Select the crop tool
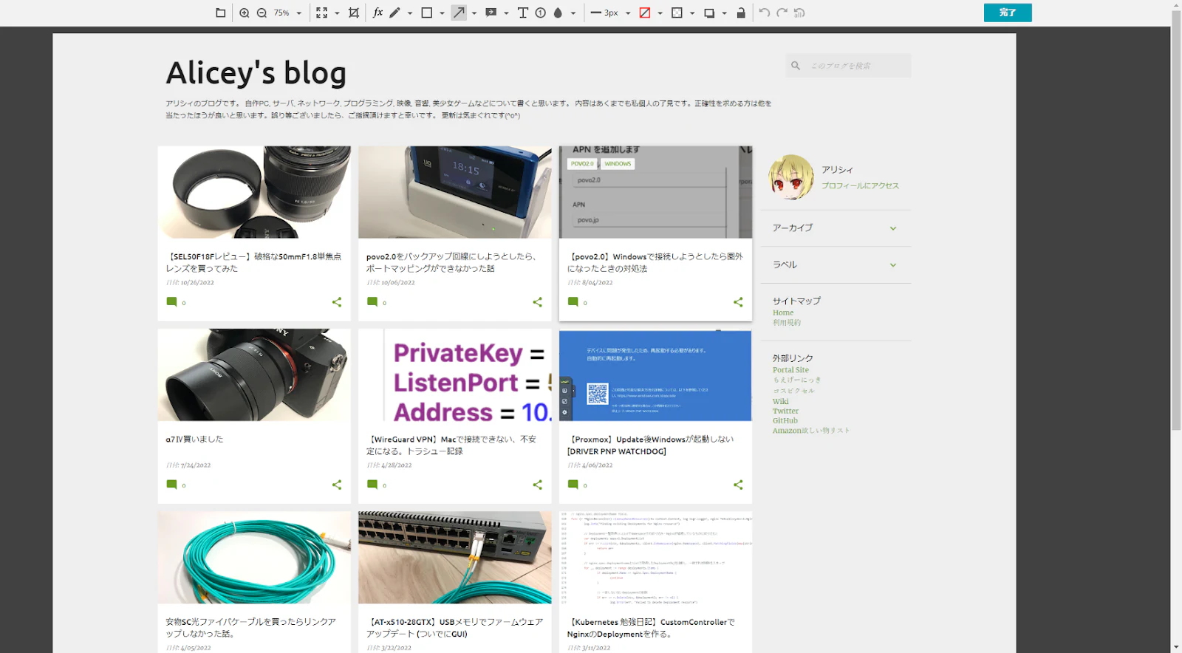Screen dimensions: 1182x653 click(354, 13)
